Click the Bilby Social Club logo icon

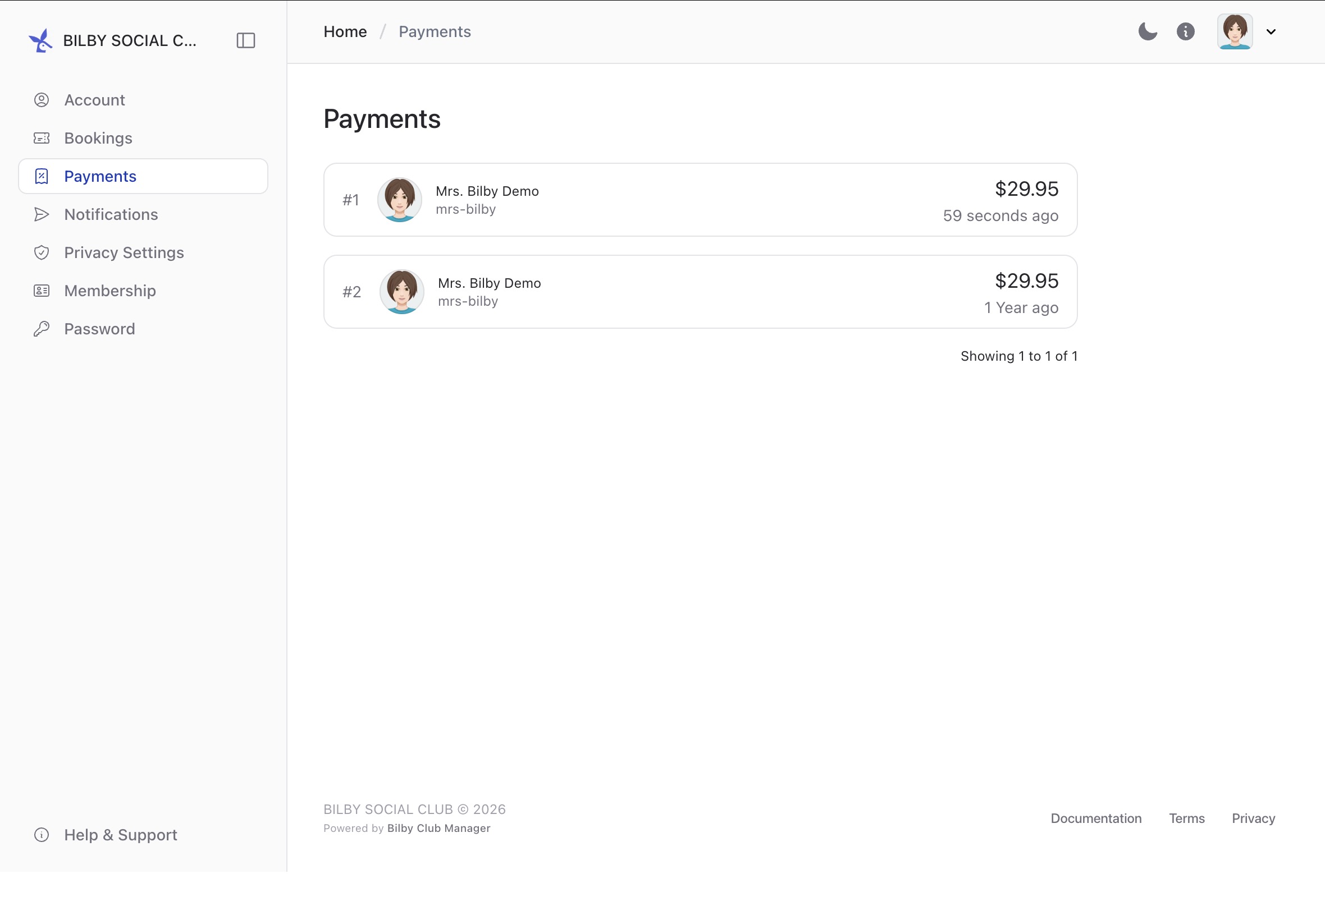(40, 40)
